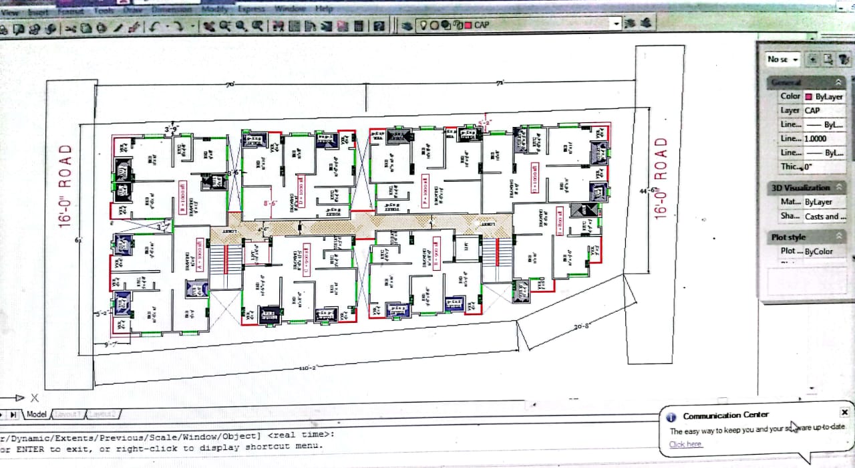
Task: Toggle the layer lock icon
Action: (457, 25)
